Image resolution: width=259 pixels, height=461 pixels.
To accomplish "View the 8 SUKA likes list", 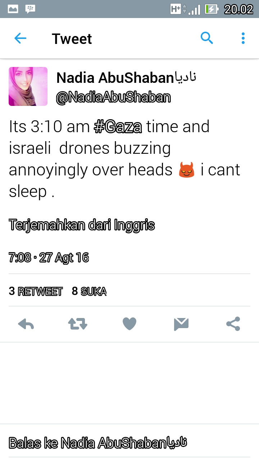I will tap(89, 291).
